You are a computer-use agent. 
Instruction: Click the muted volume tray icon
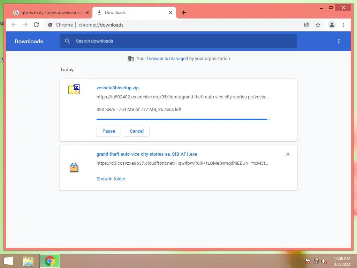tap(324, 261)
